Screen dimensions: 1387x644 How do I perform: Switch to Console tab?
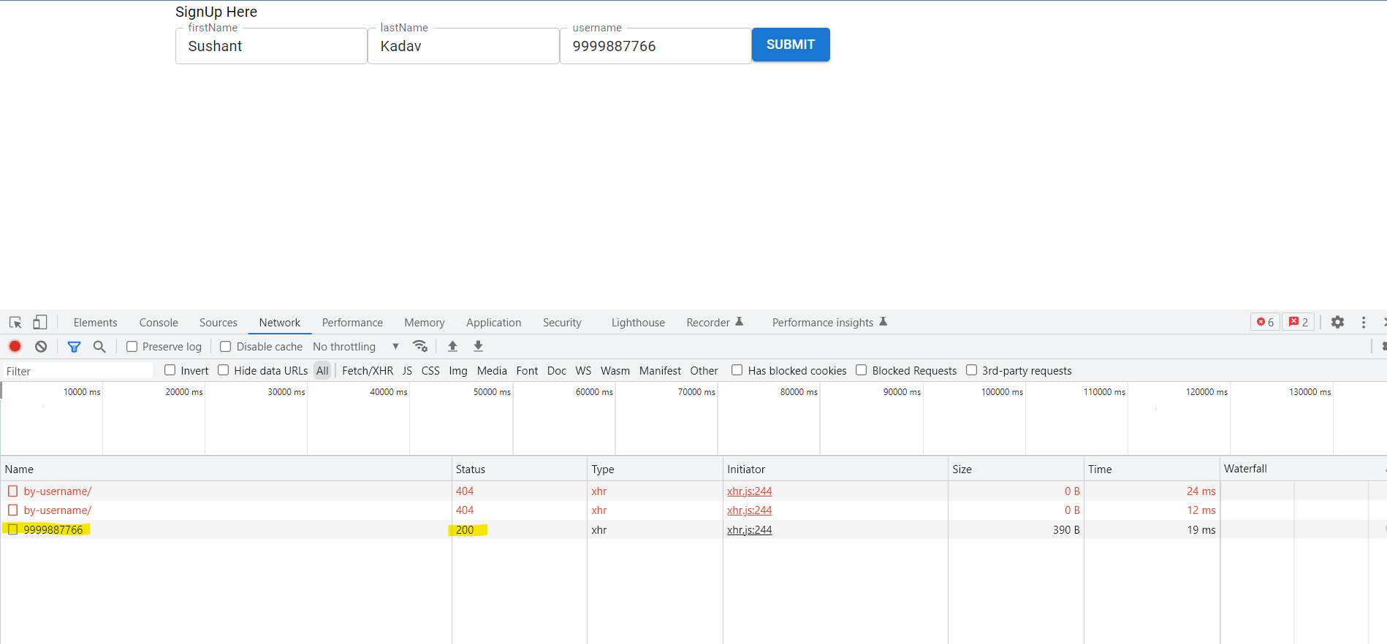tap(159, 322)
